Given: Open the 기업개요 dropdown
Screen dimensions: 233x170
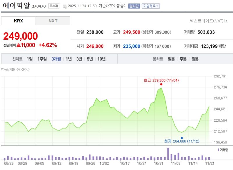Looking at the screenshot, I should (150, 6).
